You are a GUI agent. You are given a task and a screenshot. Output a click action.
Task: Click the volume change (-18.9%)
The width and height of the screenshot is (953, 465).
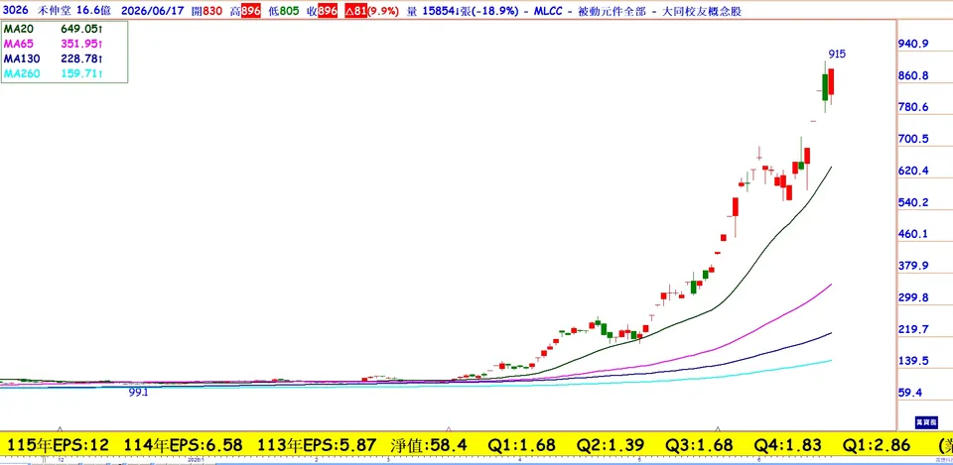click(x=493, y=11)
